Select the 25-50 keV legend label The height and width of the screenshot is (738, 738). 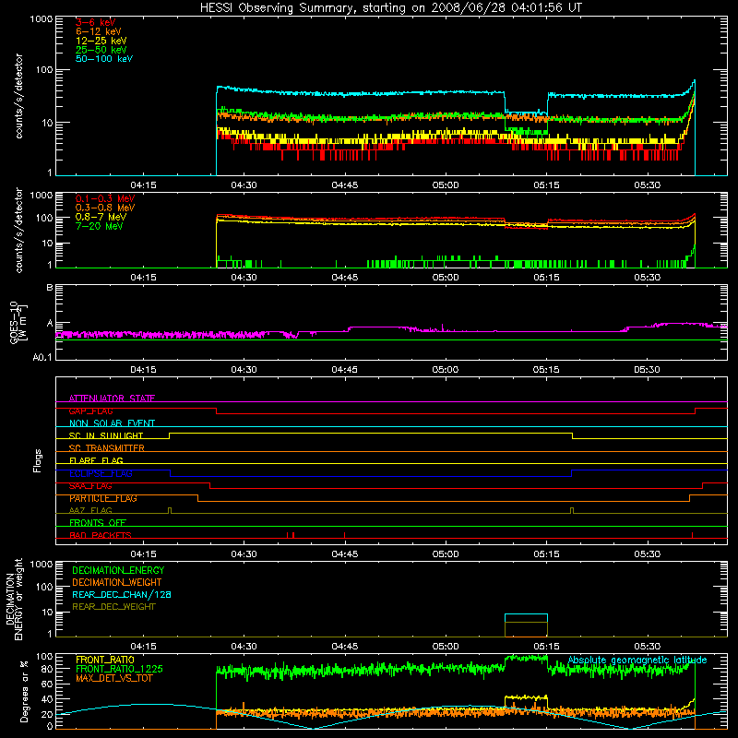point(101,50)
